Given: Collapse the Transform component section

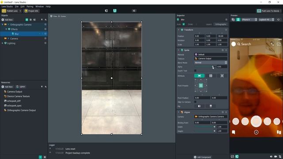Looking at the screenshot, I should (179, 30).
